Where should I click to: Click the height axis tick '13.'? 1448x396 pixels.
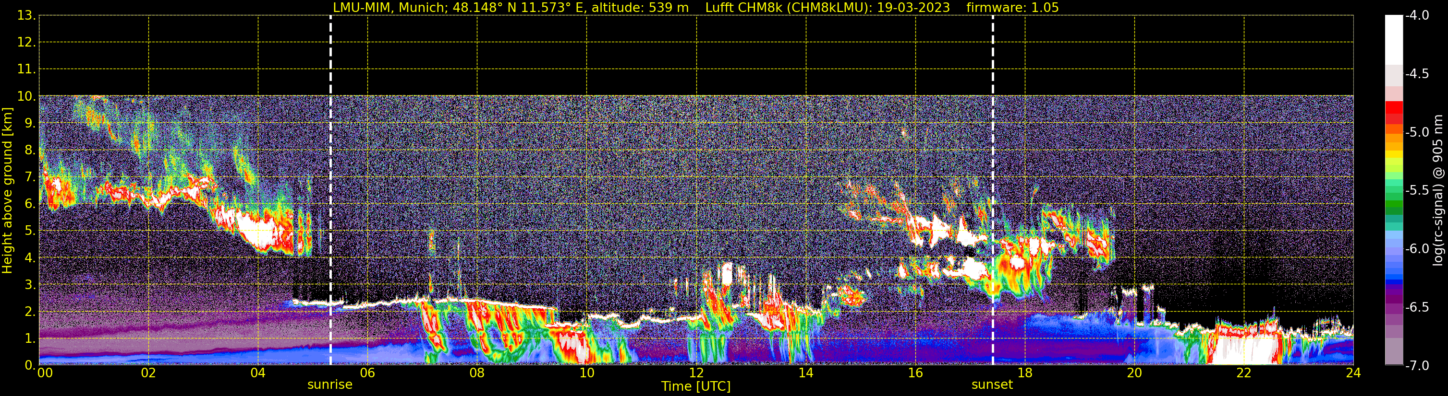tap(26, 16)
